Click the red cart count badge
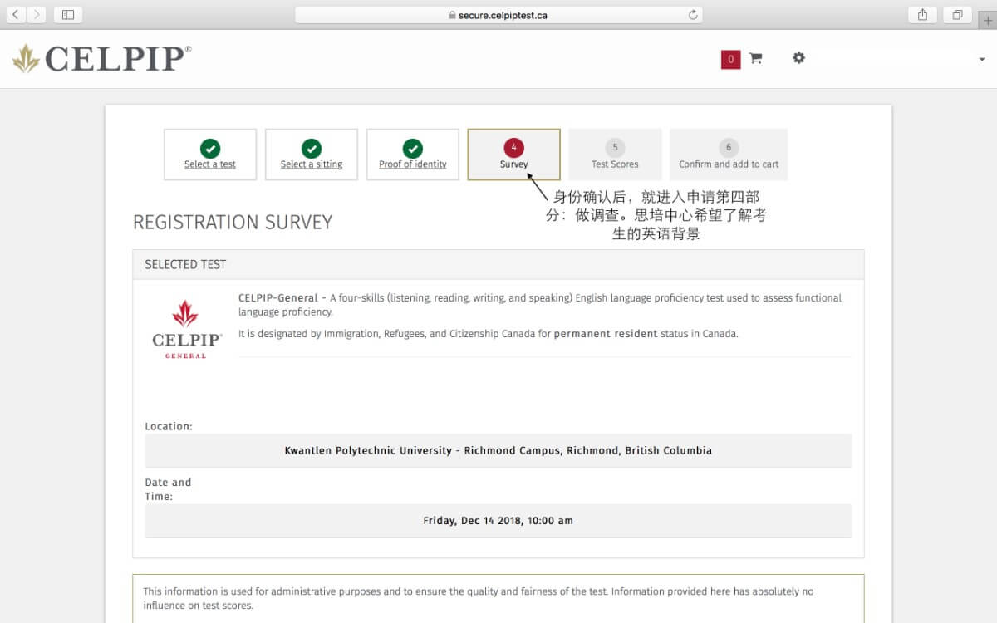The image size is (997, 623). [x=730, y=59]
